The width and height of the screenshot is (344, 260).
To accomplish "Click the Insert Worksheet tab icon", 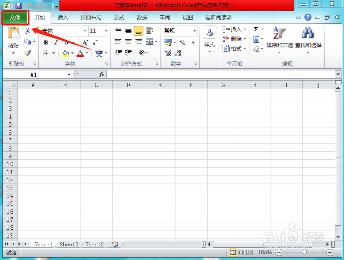I will tap(115, 244).
